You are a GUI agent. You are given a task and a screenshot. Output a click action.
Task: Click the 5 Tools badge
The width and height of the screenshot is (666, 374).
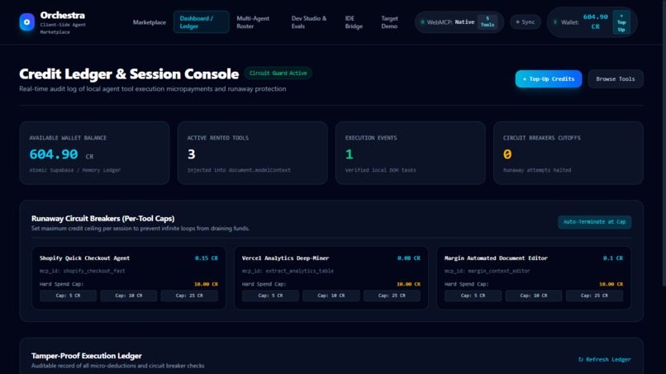[488, 21]
